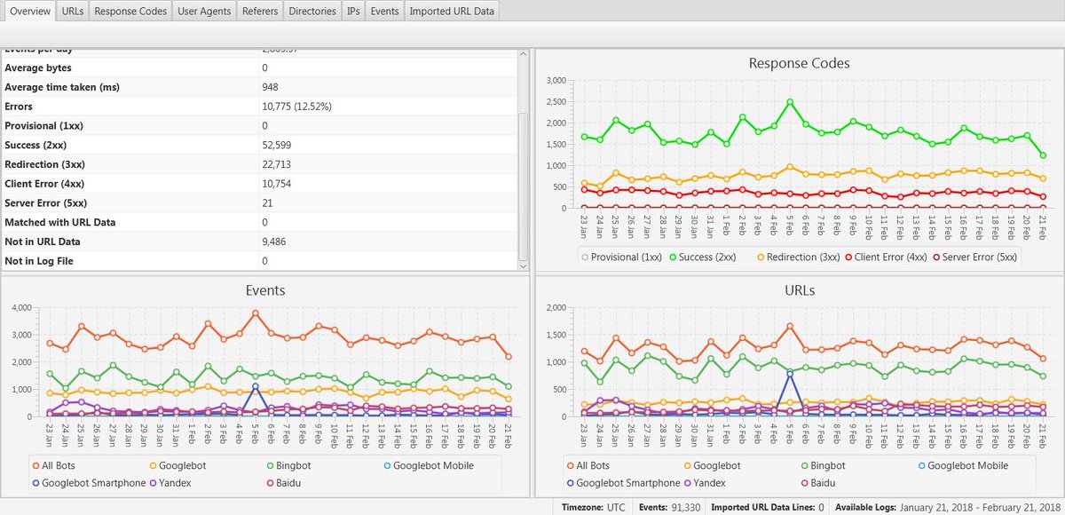Switch to the User Agents tab

point(203,12)
